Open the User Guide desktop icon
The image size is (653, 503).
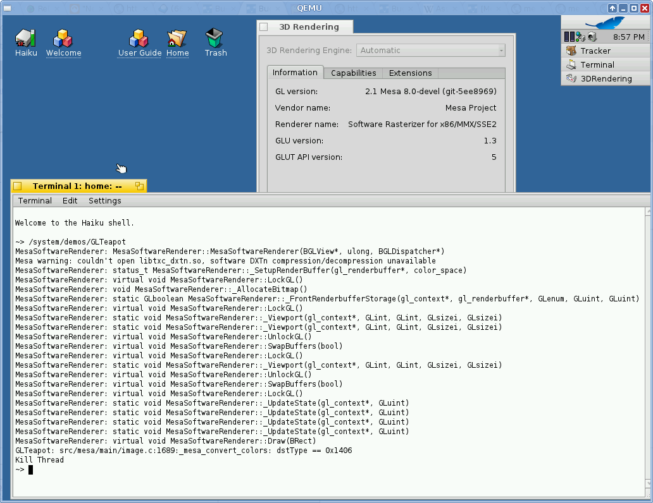(x=140, y=39)
